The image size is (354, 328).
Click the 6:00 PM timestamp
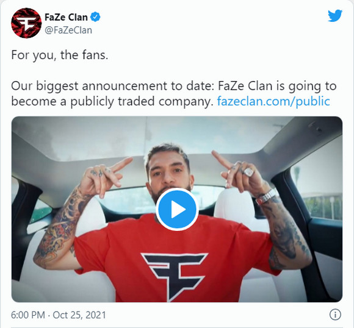[x=28, y=315]
